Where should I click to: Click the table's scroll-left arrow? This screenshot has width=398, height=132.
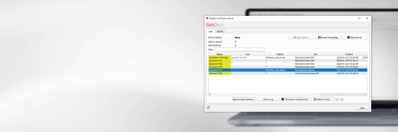(x=209, y=94)
